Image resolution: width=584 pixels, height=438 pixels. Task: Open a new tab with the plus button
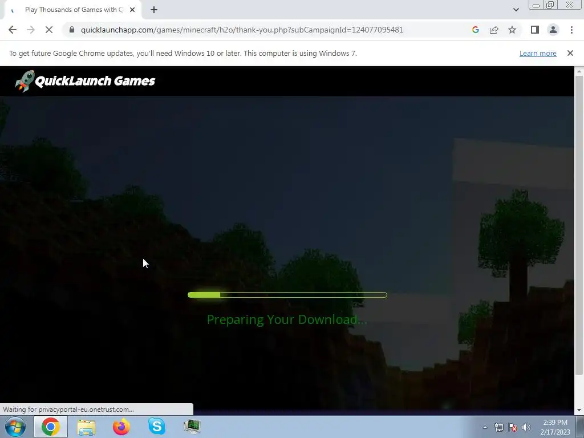tap(154, 10)
